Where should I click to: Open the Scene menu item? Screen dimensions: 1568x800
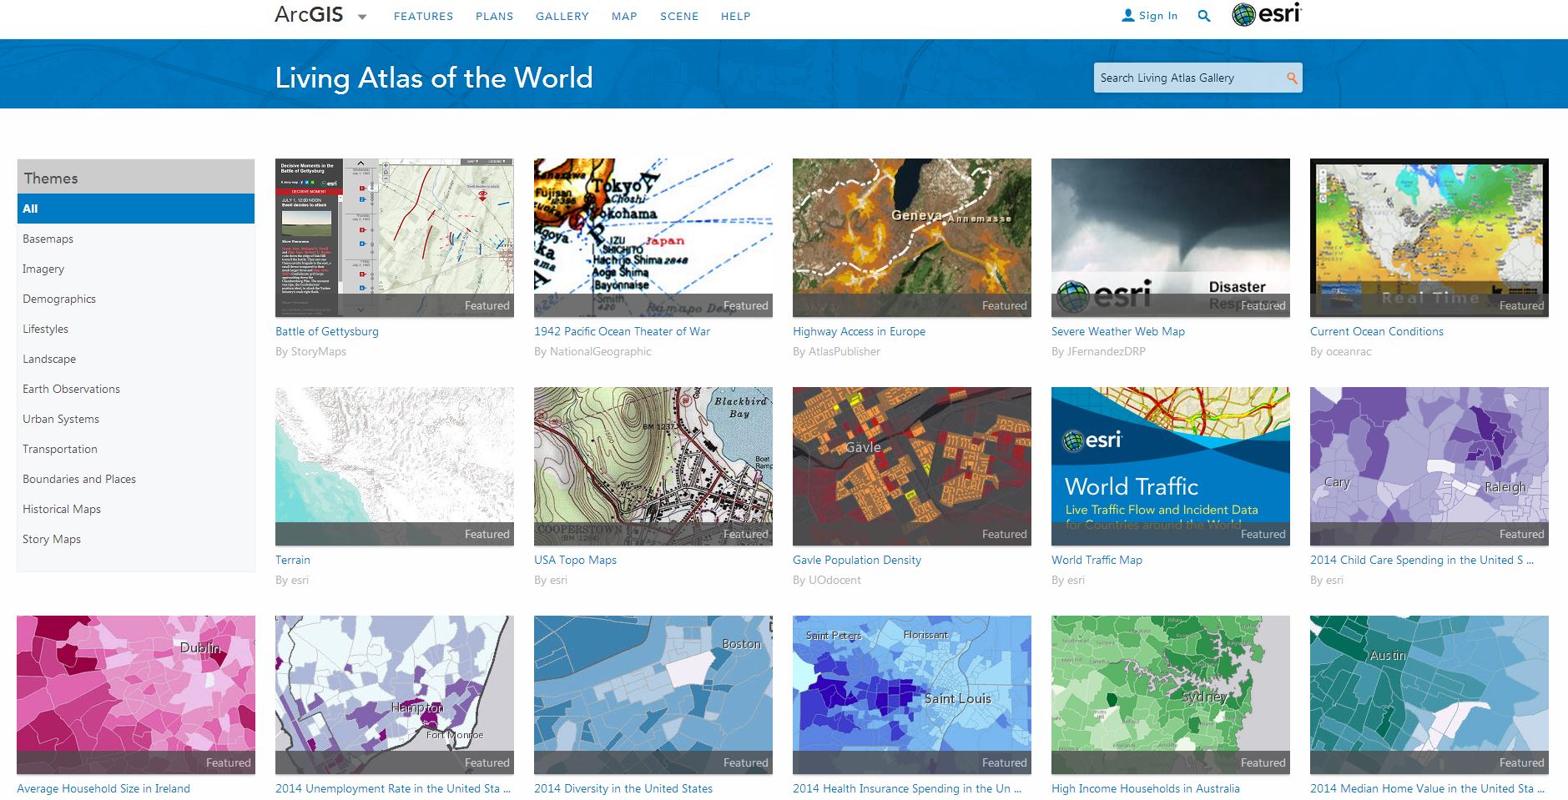[x=679, y=16]
